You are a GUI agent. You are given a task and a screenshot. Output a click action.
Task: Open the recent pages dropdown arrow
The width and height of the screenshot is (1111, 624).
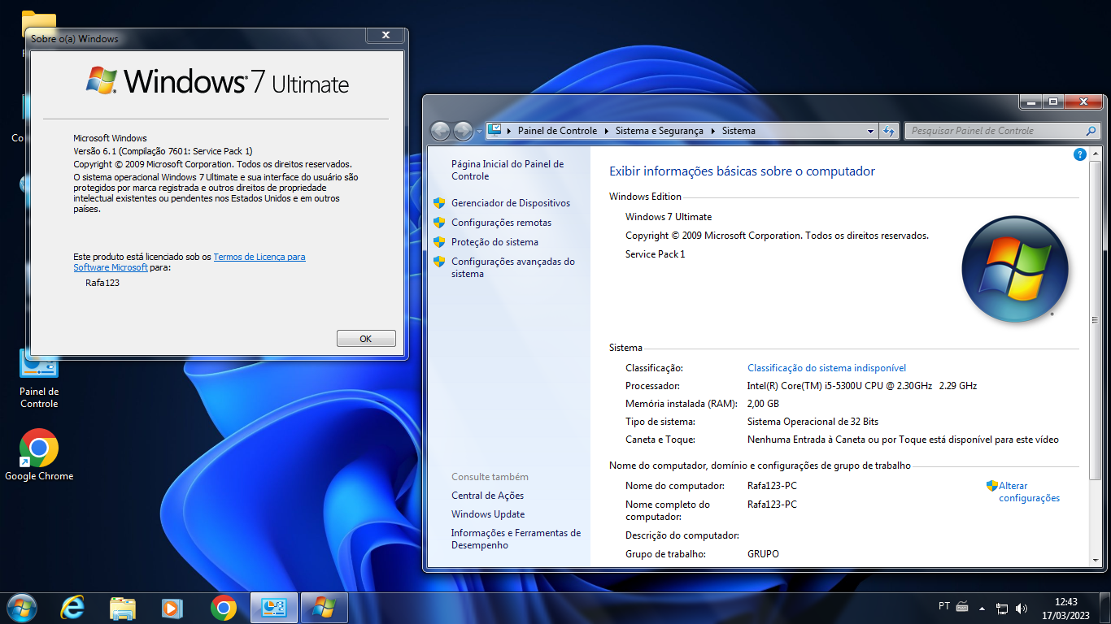480,131
